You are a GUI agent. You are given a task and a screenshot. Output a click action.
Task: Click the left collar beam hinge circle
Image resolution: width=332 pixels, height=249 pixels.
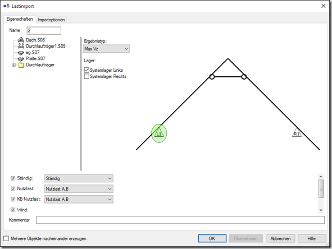click(x=212, y=77)
